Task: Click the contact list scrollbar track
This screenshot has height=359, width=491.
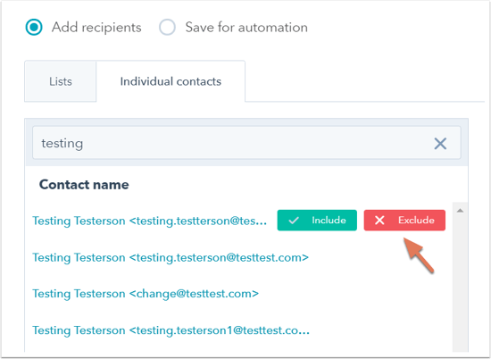Action: point(460,282)
